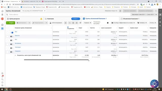Switch to the Центр ресурсов tab
162x91 pixels.
24,19
